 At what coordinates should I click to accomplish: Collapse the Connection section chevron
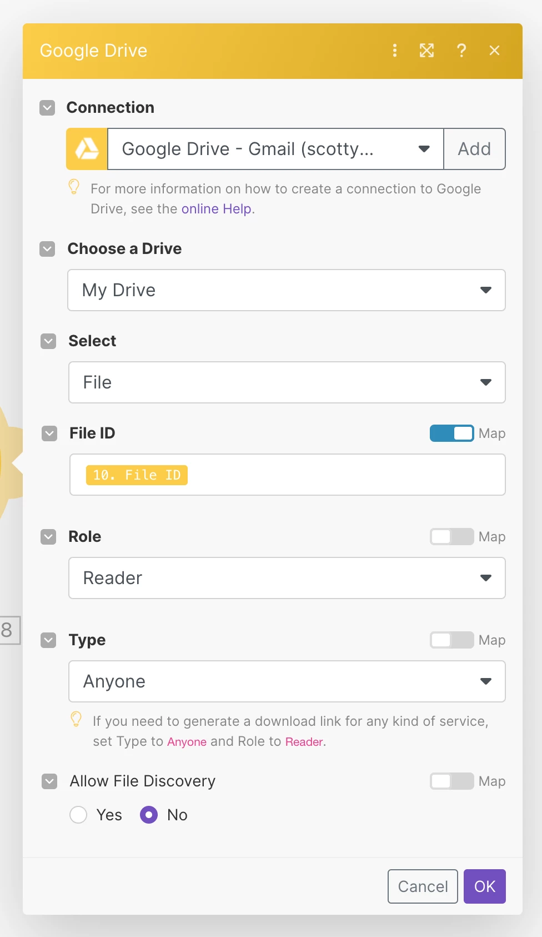(48, 107)
